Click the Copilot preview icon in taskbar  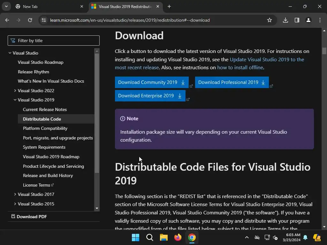click(x=317, y=237)
